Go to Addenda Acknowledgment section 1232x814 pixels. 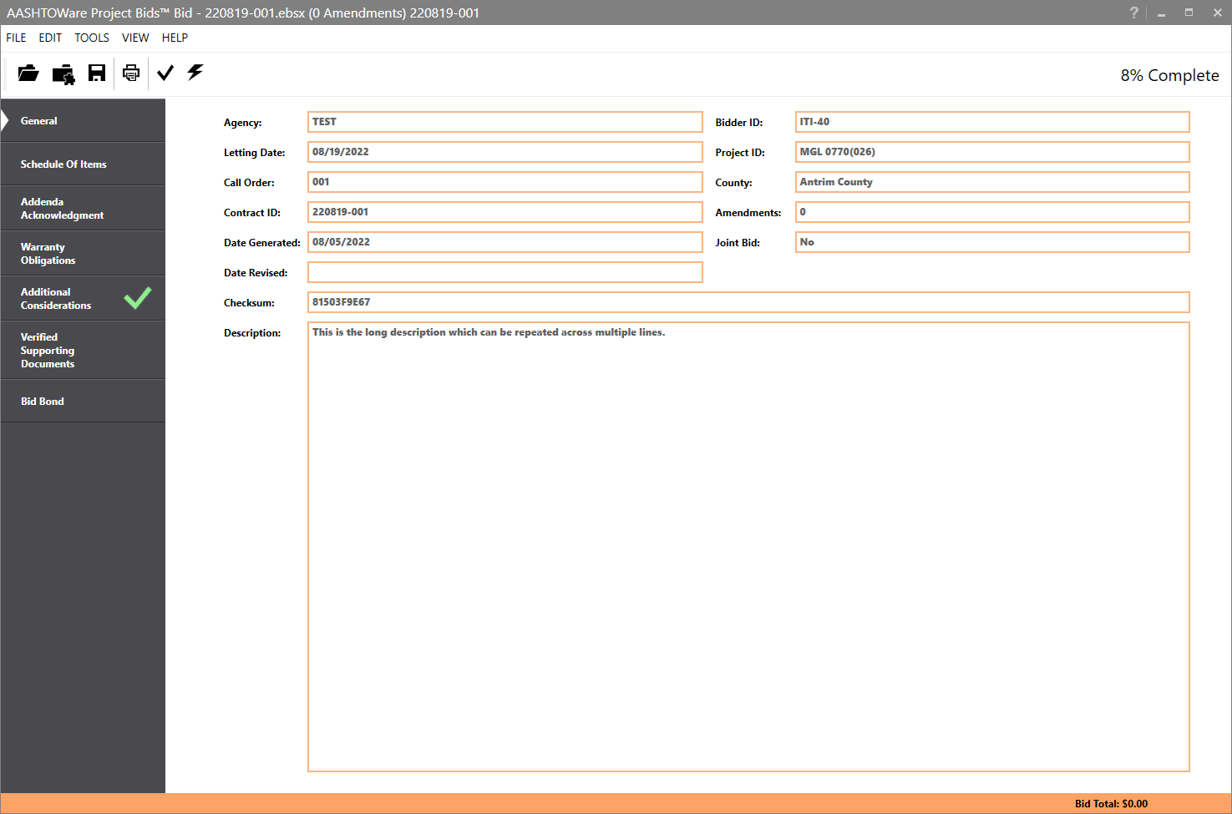(x=62, y=209)
